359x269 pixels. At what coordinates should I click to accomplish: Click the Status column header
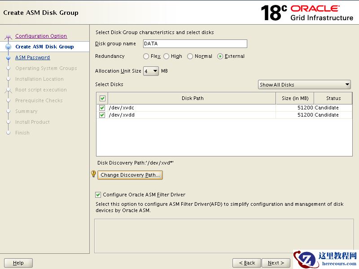333,98
